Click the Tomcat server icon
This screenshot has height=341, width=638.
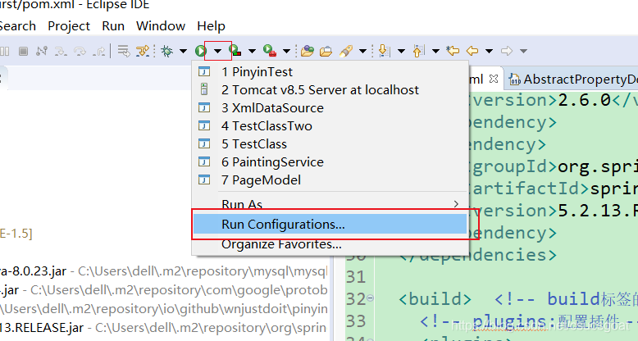pyautogui.click(x=204, y=89)
